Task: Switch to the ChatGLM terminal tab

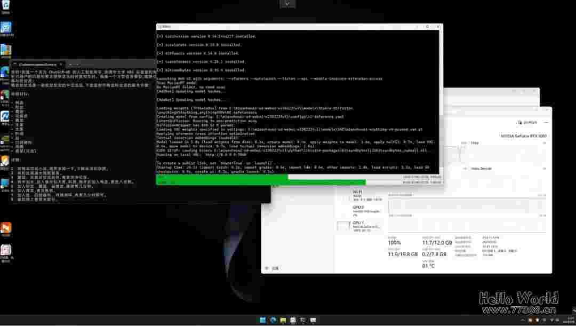Action: coord(36,64)
